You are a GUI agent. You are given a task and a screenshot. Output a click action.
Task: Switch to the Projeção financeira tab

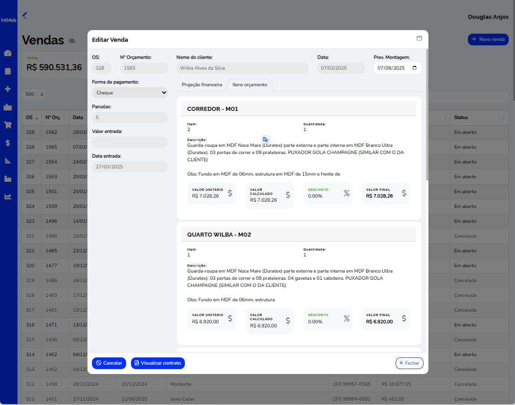[x=202, y=85]
